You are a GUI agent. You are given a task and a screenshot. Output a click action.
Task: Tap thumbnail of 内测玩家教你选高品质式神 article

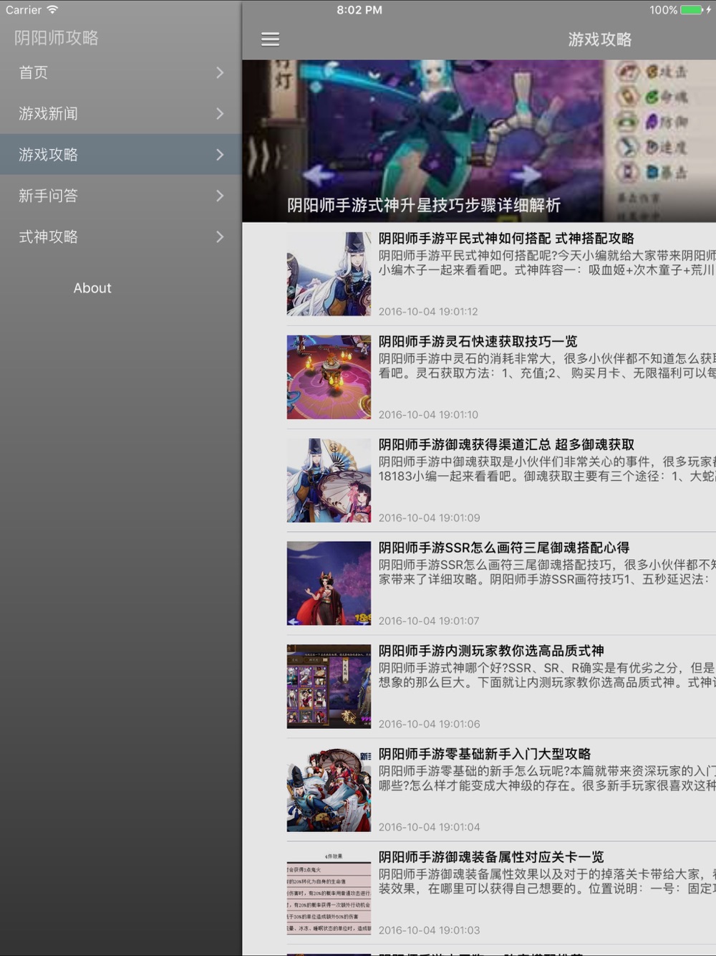tap(329, 687)
